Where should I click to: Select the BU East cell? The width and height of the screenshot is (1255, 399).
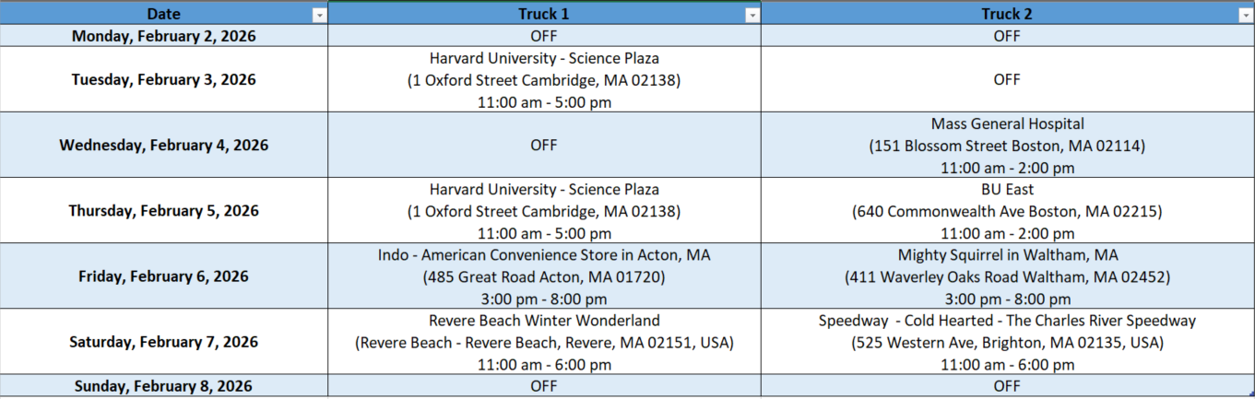1007,211
